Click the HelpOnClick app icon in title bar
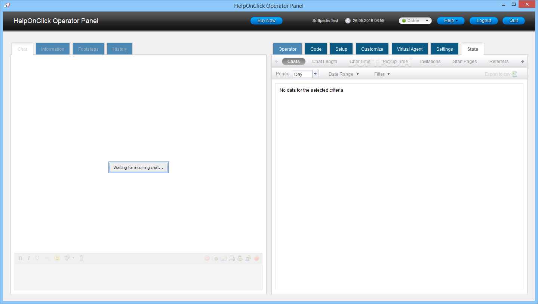This screenshot has width=538, height=304. point(7,5)
